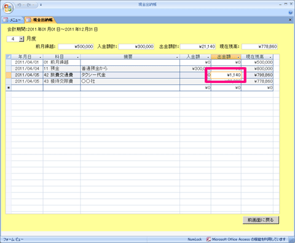Open the 科目 column filter arrow

tap(77, 57)
